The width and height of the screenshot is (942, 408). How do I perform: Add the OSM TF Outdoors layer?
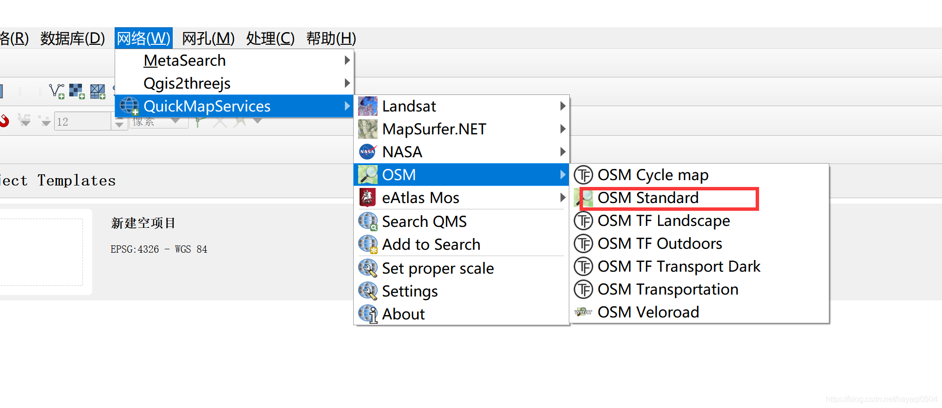click(699, 243)
